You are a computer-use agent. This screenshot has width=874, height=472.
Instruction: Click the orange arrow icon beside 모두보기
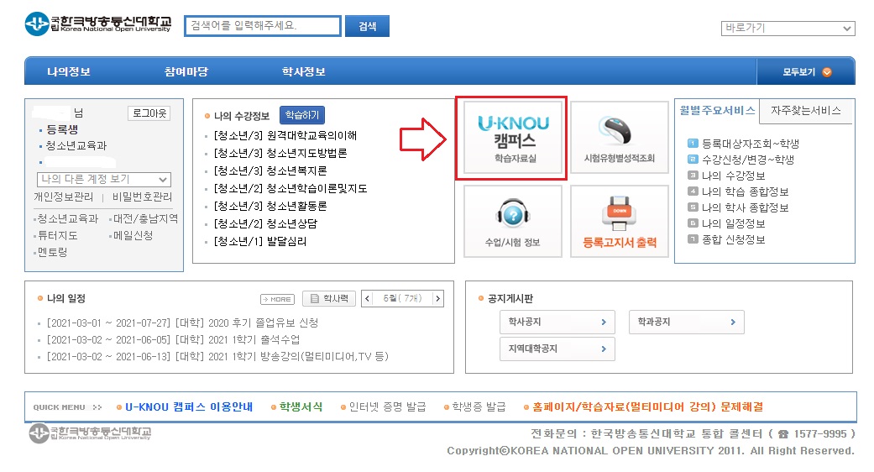pos(827,72)
